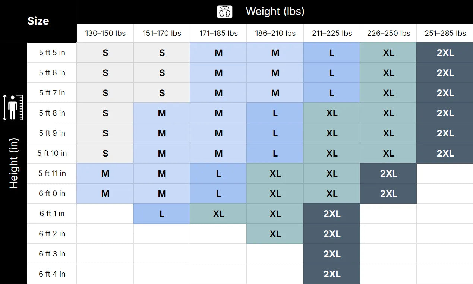Click the 5 ft 8 in row label
This screenshot has width=473, height=284.
tap(52, 113)
